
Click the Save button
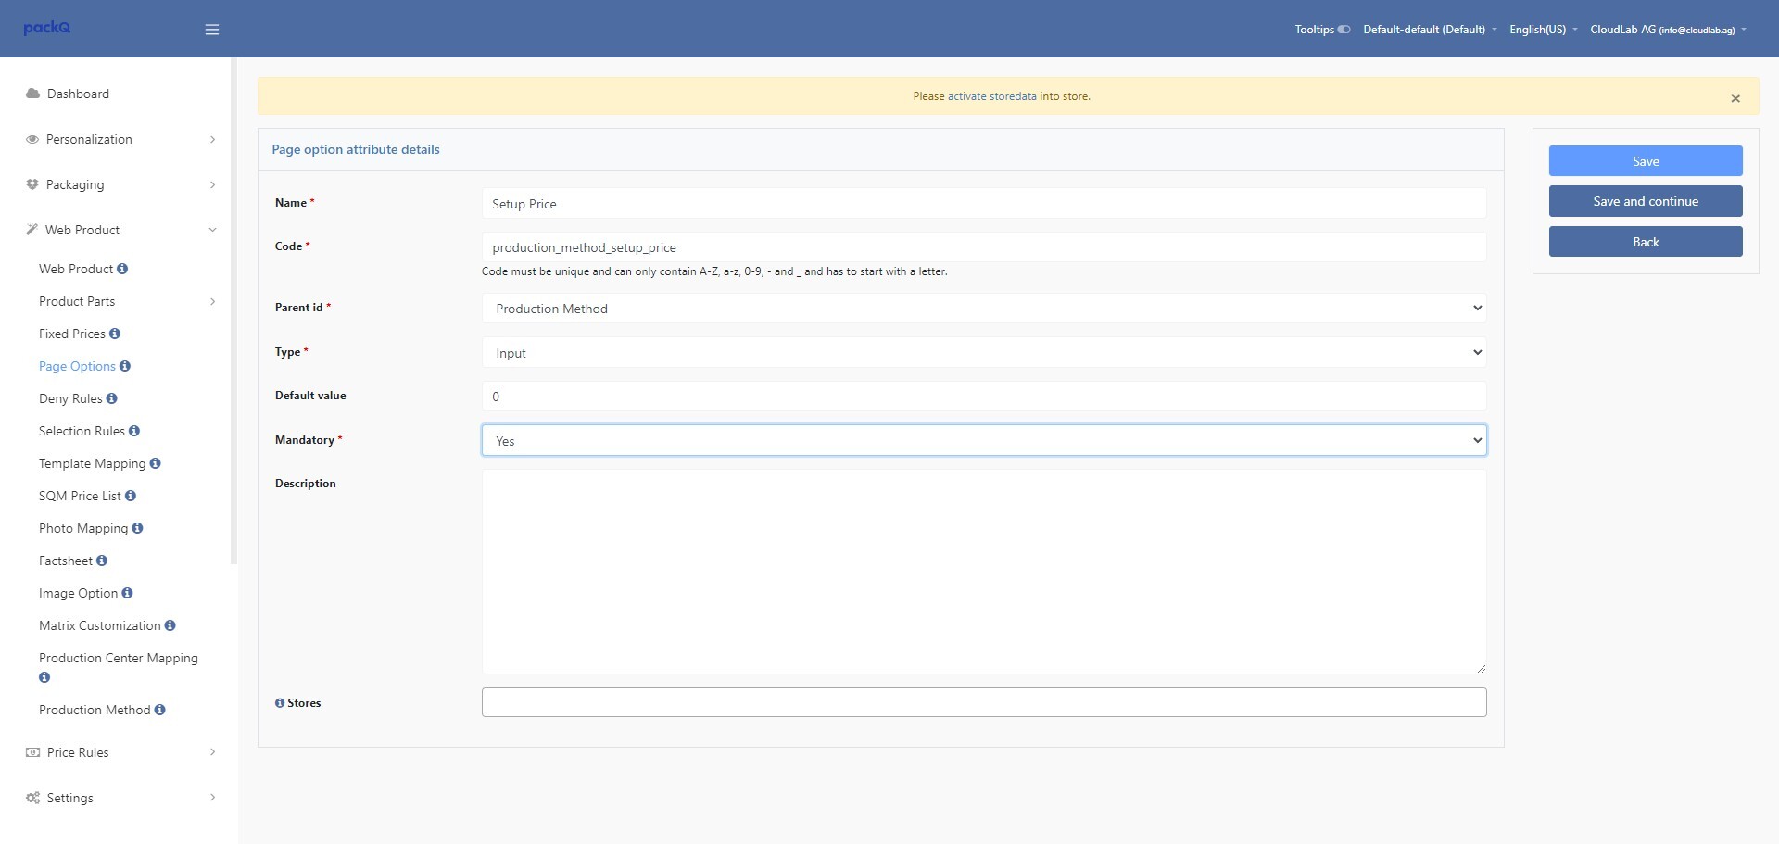click(x=1646, y=161)
